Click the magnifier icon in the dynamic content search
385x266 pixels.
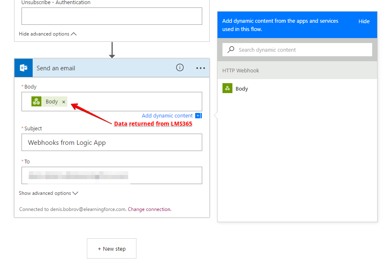click(231, 50)
